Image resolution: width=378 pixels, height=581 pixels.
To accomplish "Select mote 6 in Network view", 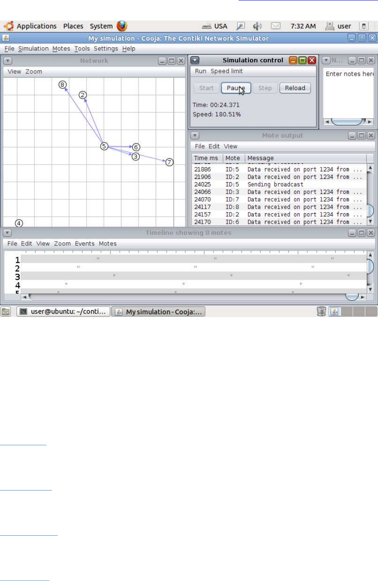I will tap(136, 147).
